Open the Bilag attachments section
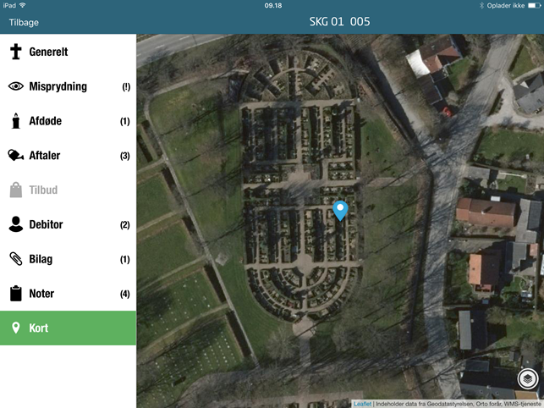The height and width of the screenshot is (408, 544). click(x=68, y=259)
